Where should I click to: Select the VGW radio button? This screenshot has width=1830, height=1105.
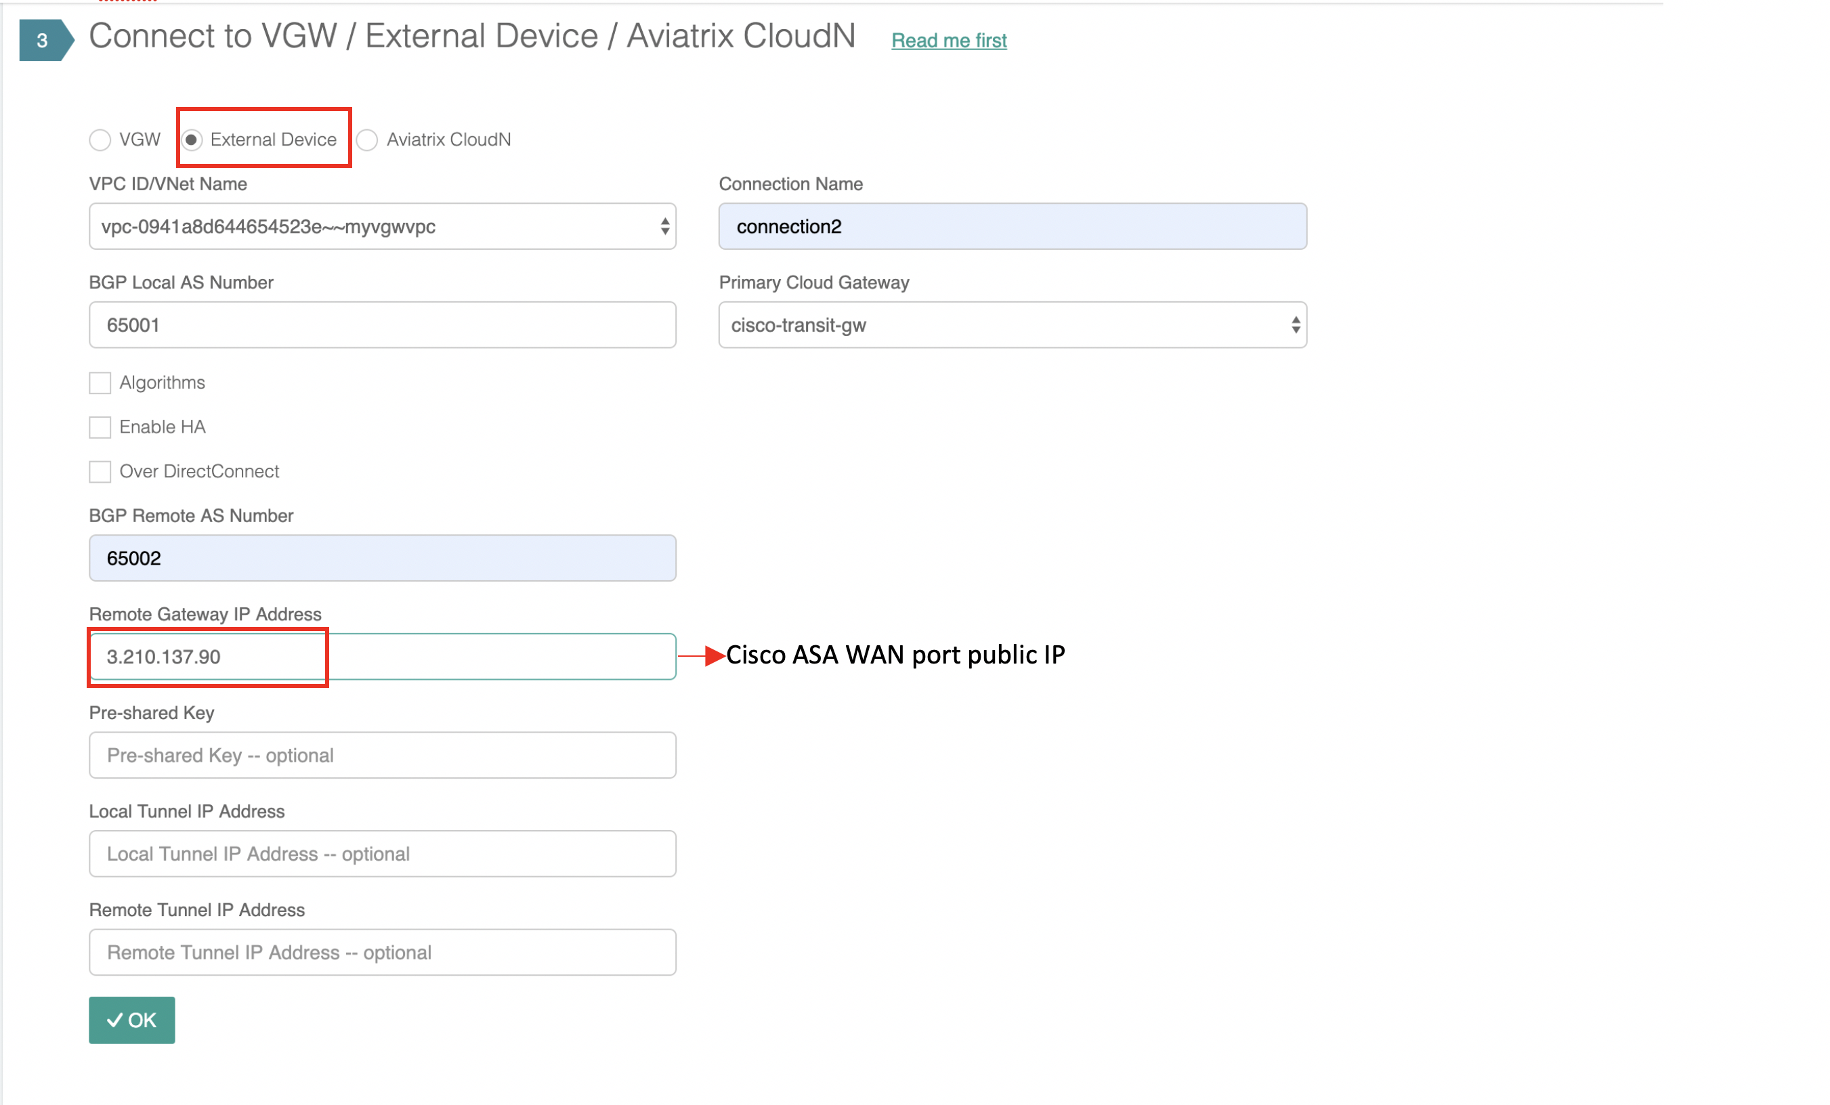100,139
